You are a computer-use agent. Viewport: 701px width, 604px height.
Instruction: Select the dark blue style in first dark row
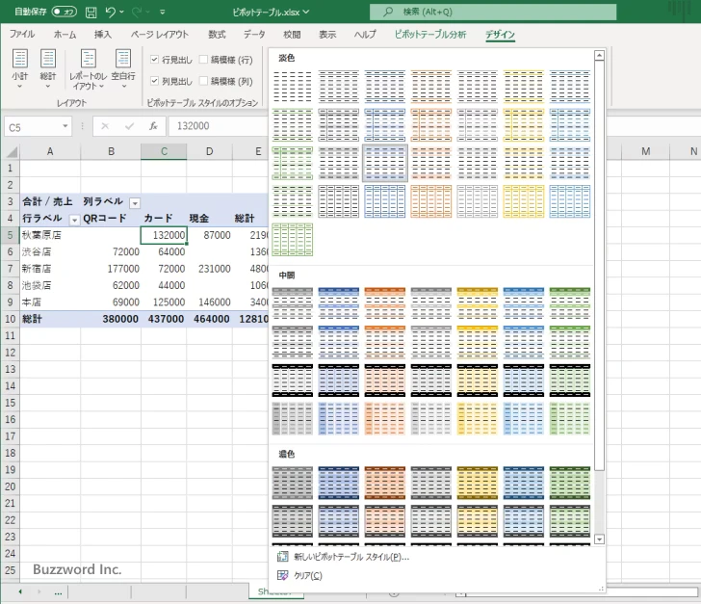point(338,483)
